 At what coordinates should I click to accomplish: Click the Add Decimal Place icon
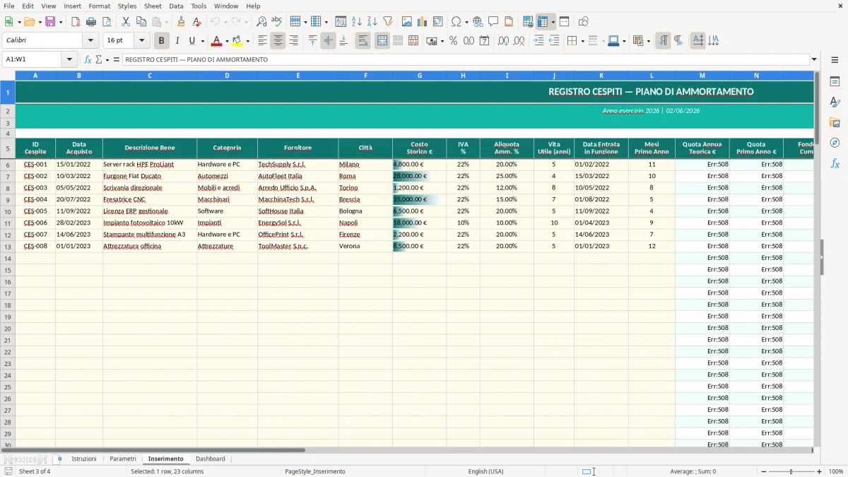[x=504, y=41]
